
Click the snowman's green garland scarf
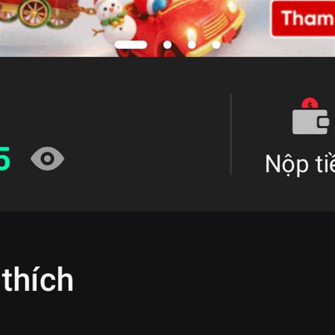click(113, 20)
